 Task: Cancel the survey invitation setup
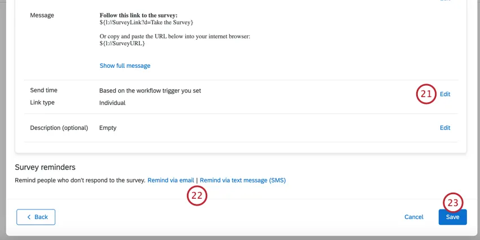414,217
